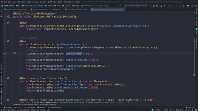Toggle tool window bars icon in status bar

pyautogui.click(x=1, y=110)
